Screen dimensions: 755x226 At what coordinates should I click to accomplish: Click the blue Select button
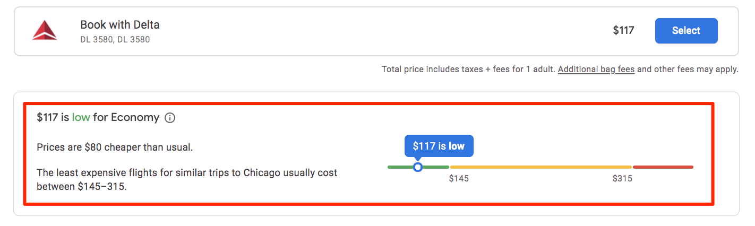(x=686, y=31)
